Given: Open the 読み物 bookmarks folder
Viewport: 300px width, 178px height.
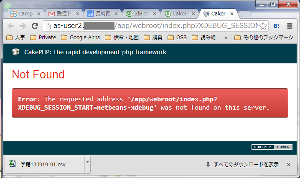Looking at the screenshot, I should coord(203,38).
